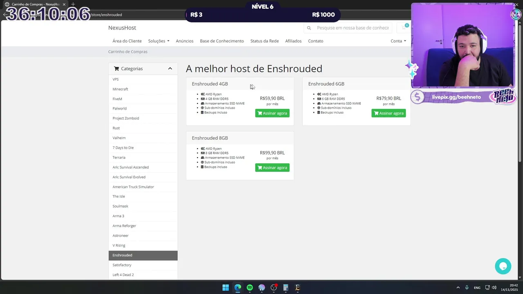Select the Arma 3 category
Viewport: 523px width, 294px height.
click(x=143, y=216)
